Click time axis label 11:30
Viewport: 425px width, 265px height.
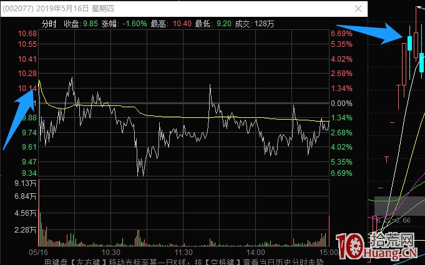pyautogui.click(x=183, y=253)
